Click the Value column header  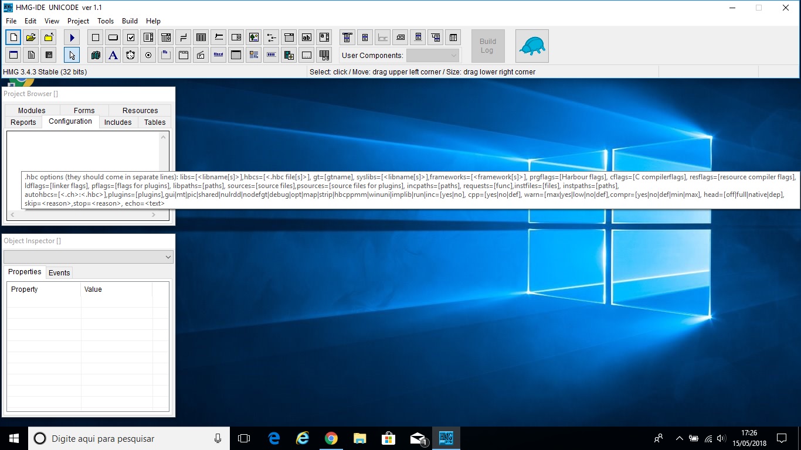(116, 289)
